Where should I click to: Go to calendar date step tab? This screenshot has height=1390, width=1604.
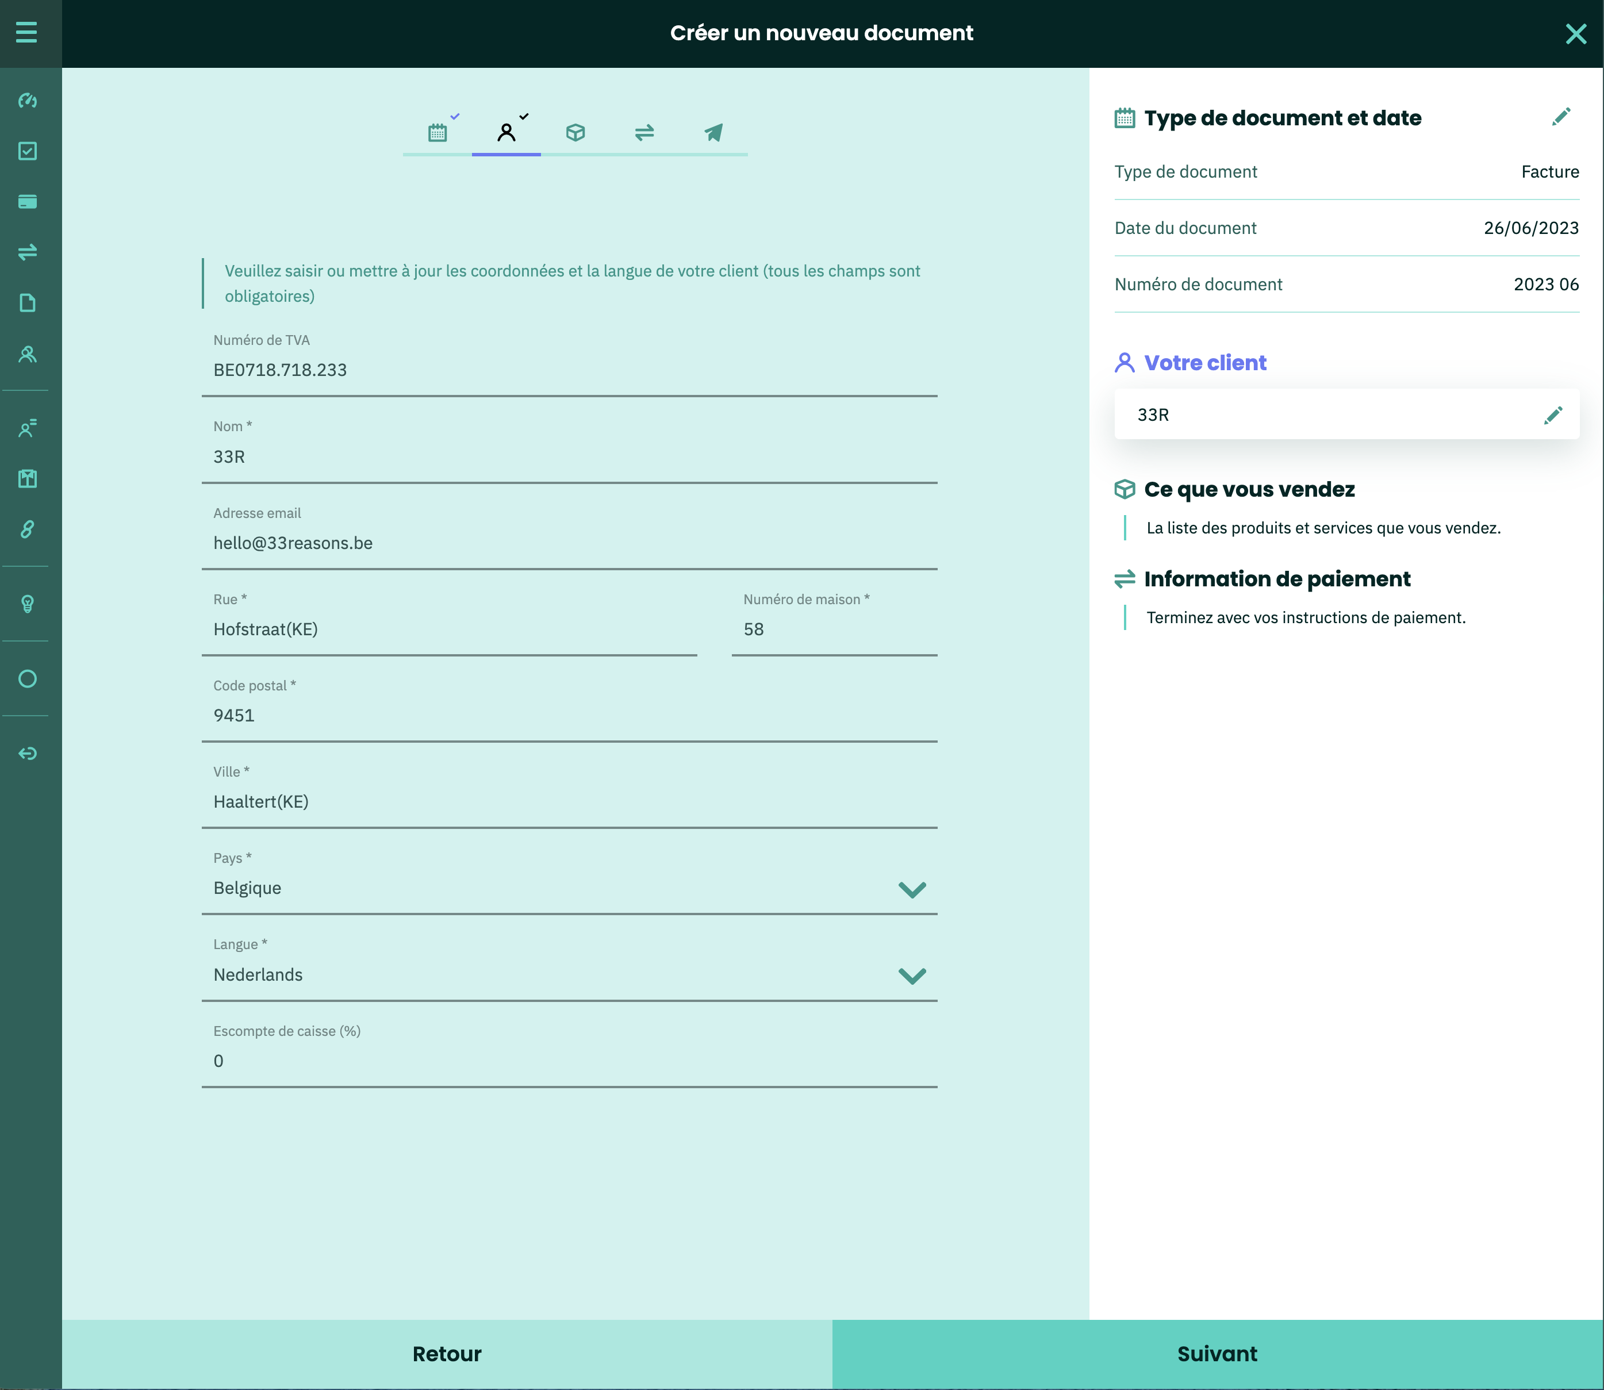pyautogui.click(x=438, y=133)
